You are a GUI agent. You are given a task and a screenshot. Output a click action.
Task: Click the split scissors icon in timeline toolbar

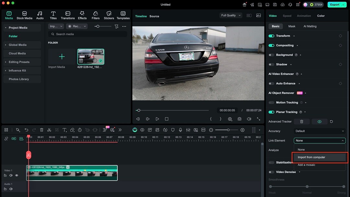(49, 130)
